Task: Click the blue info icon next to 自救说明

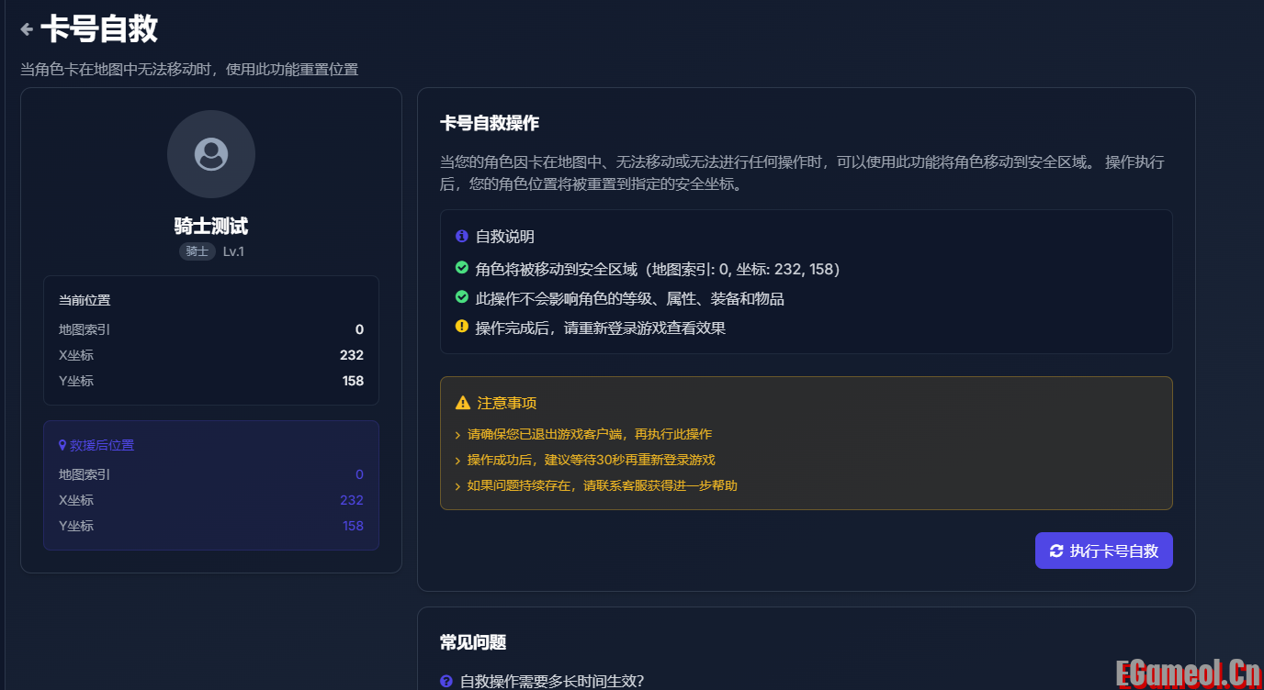Action: click(461, 236)
